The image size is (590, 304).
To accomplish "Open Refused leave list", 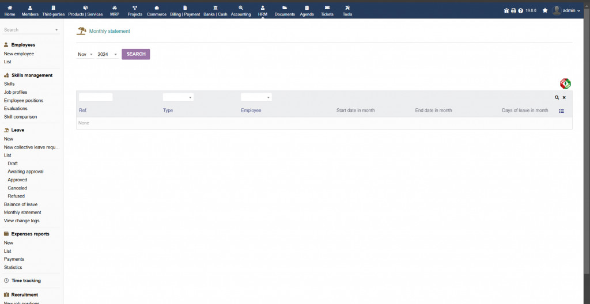I will pos(16,196).
